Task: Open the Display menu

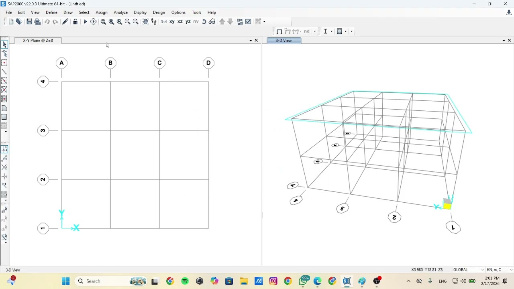Action: pyautogui.click(x=140, y=12)
